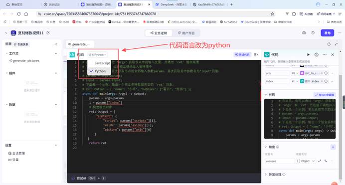This screenshot has width=345, height=185.
Task: Open 变量 variables settings
Action: point(13,160)
